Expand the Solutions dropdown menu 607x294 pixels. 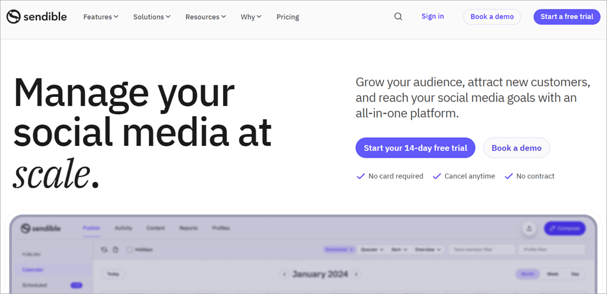tap(151, 17)
